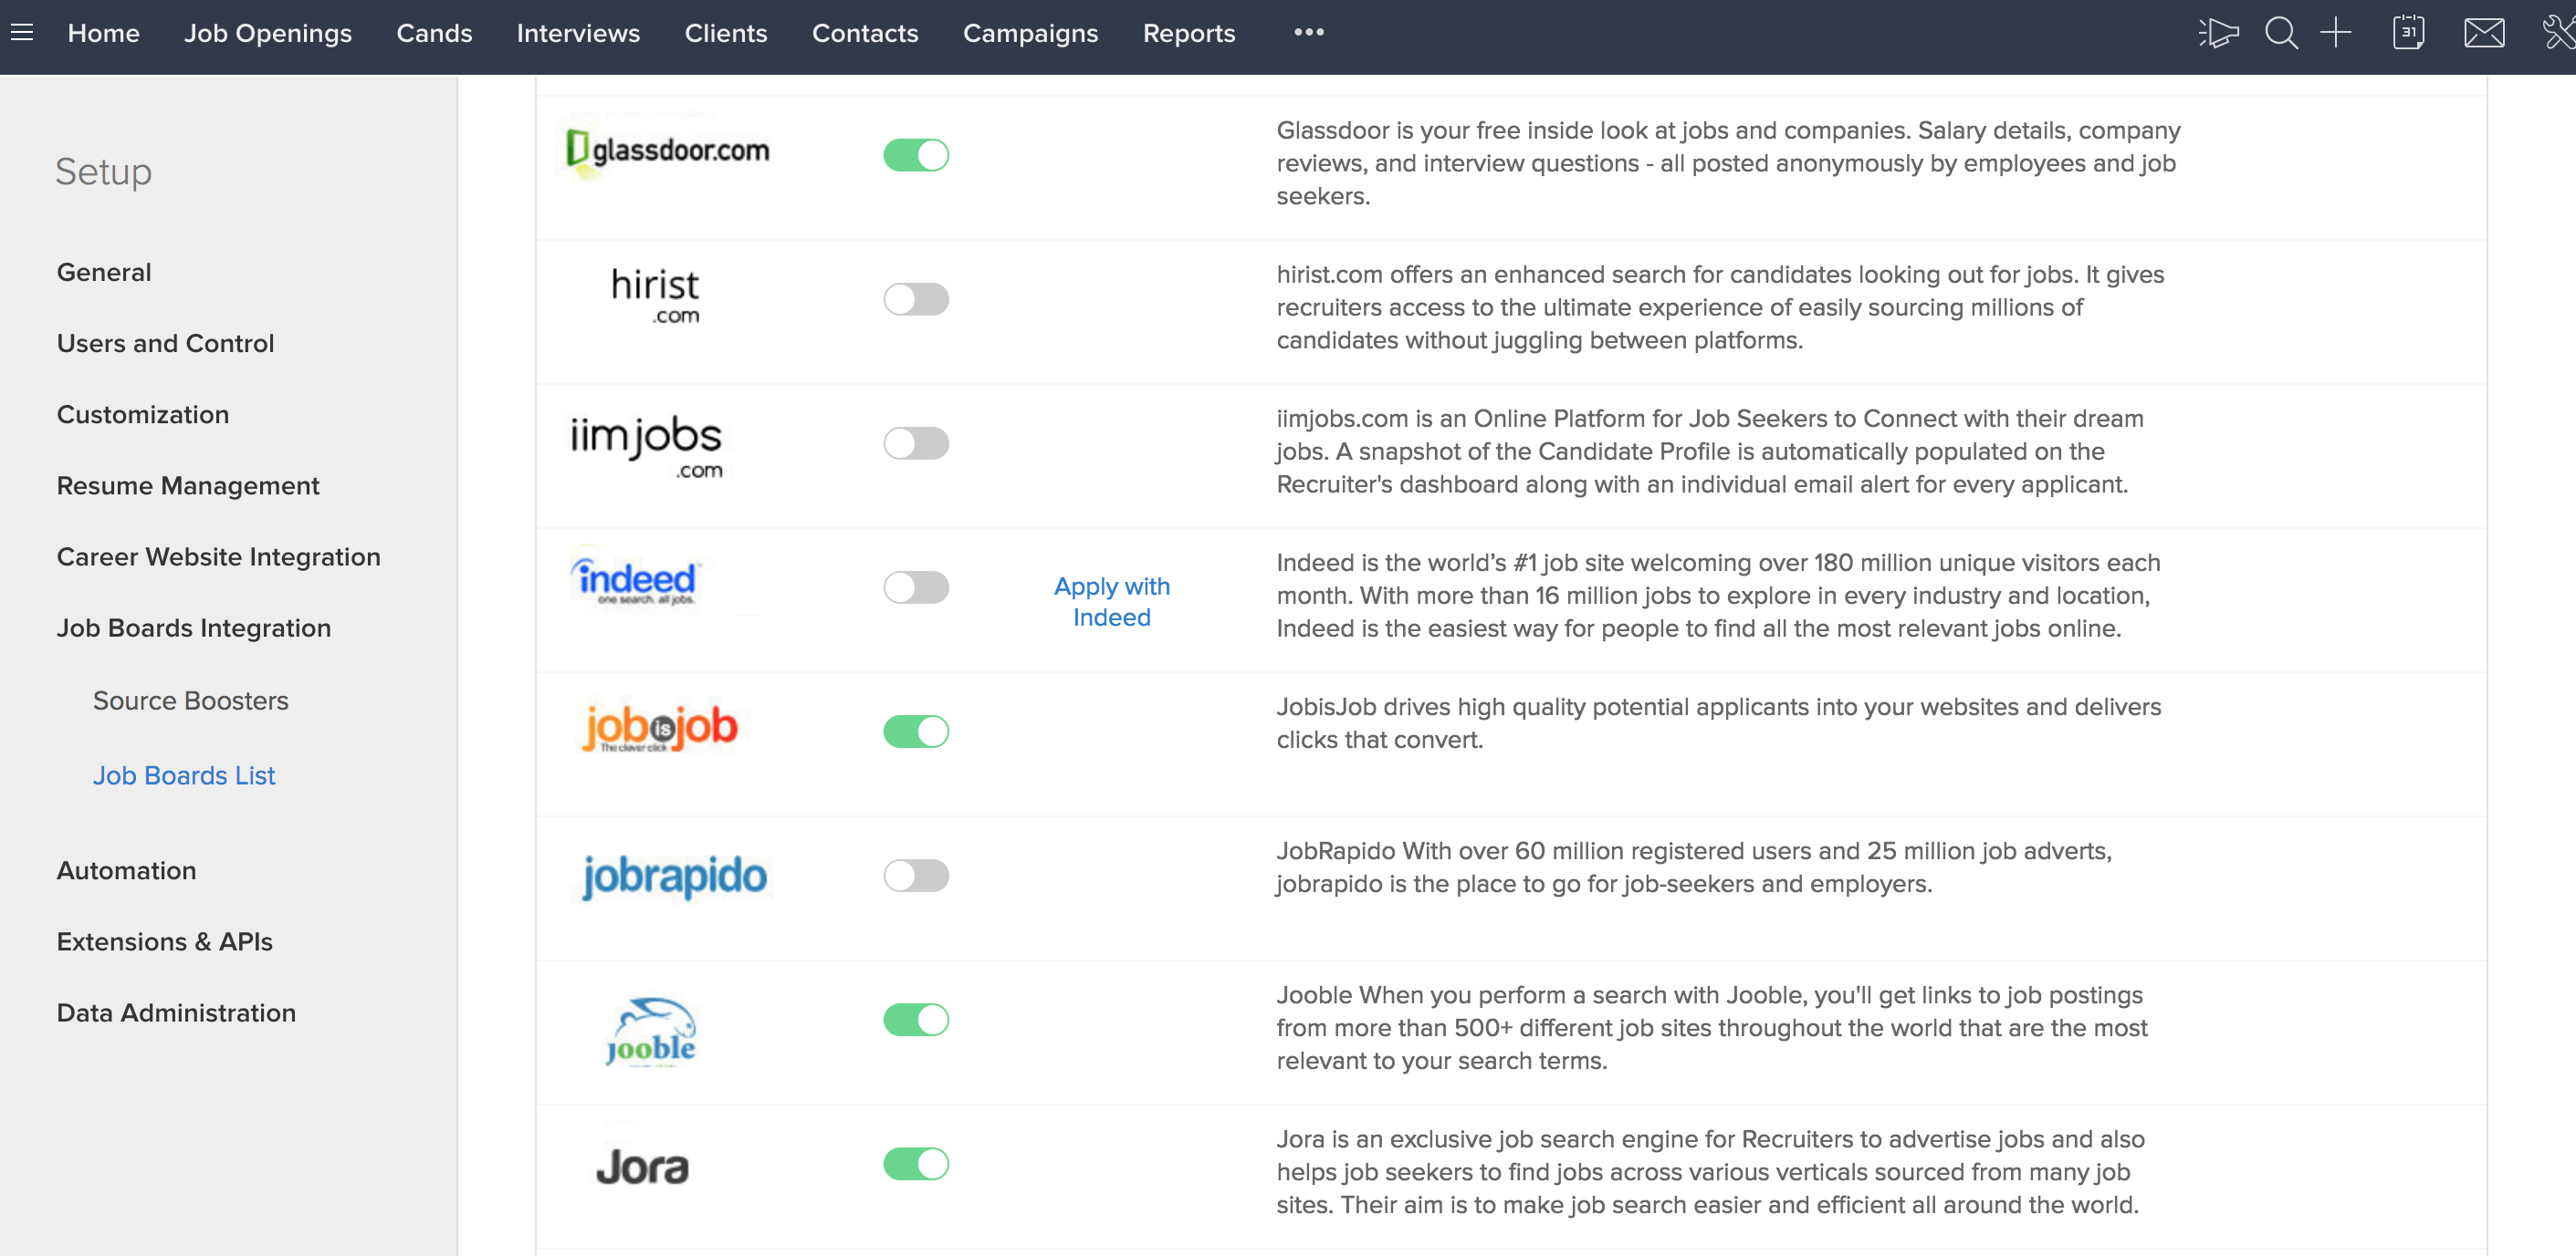Expand the Customization section
The width and height of the screenshot is (2576, 1256).
143,414
